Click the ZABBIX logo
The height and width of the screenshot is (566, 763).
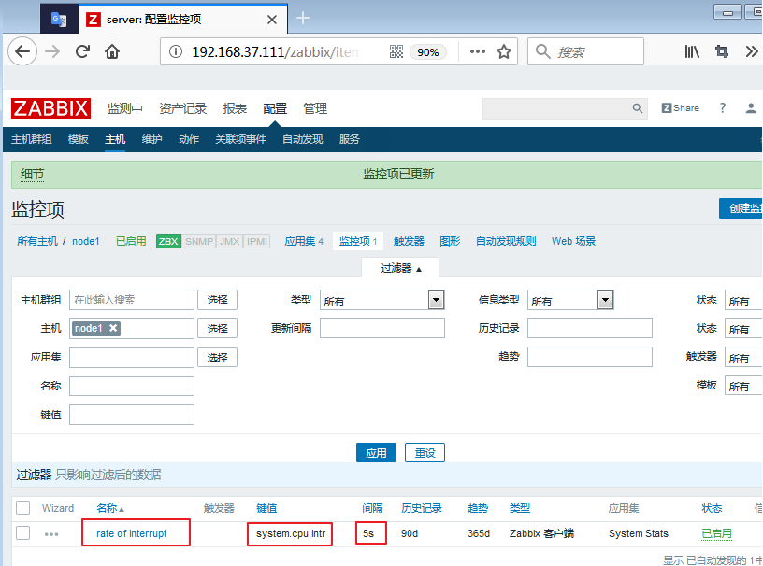(x=50, y=108)
